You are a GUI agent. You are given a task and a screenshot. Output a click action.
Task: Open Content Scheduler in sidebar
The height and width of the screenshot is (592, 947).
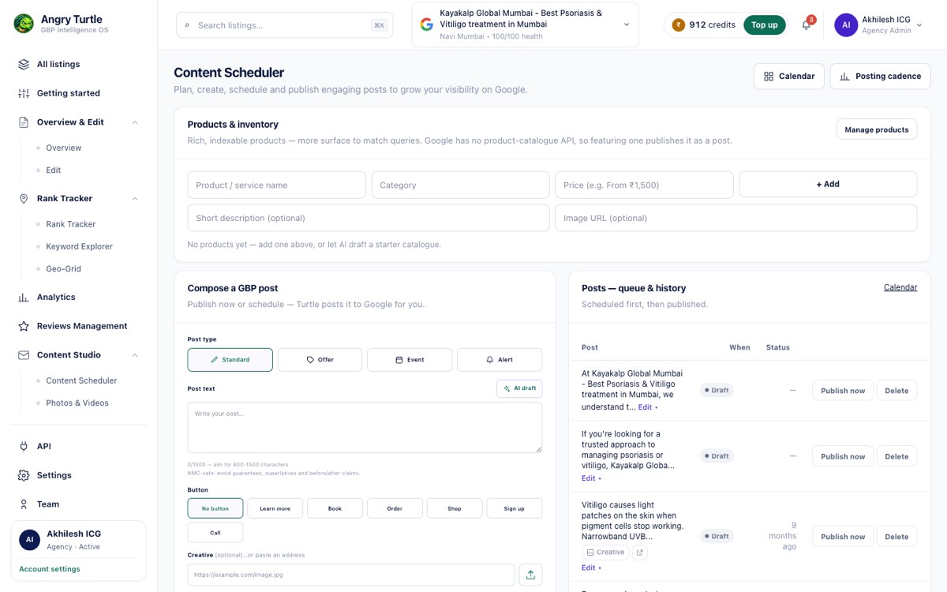tap(81, 380)
